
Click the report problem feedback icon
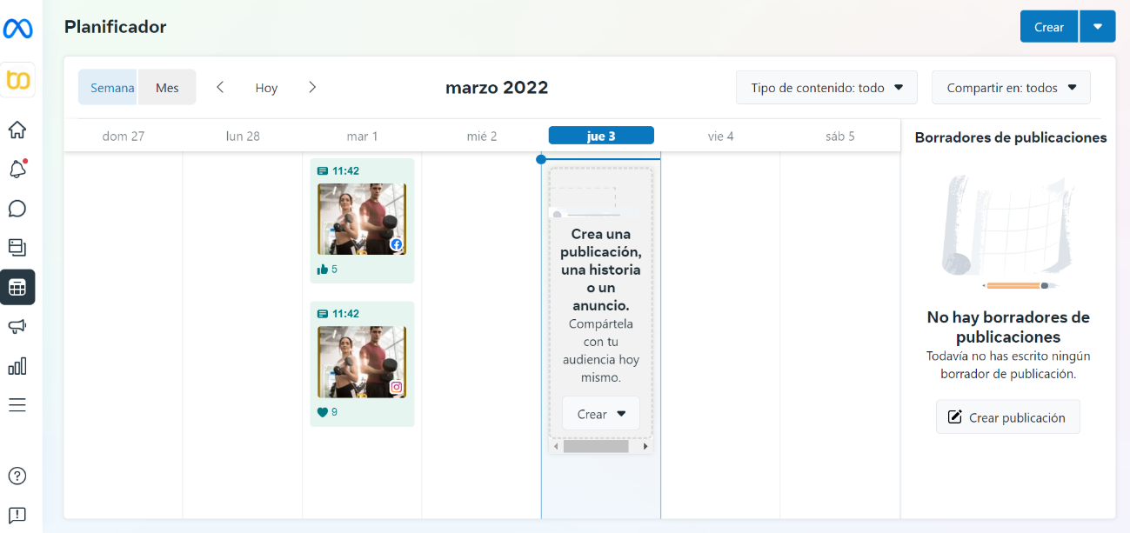(17, 515)
